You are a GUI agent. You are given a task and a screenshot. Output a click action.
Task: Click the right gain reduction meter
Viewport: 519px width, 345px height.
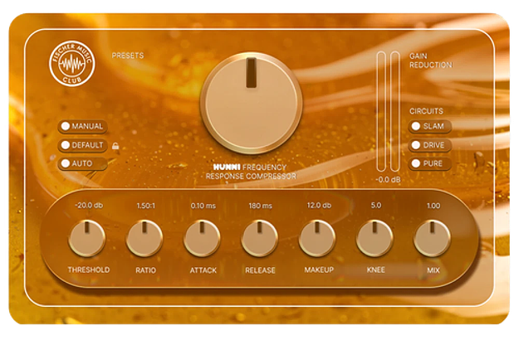pyautogui.click(x=395, y=111)
